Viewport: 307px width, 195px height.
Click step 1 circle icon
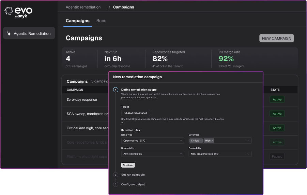point(116,90)
